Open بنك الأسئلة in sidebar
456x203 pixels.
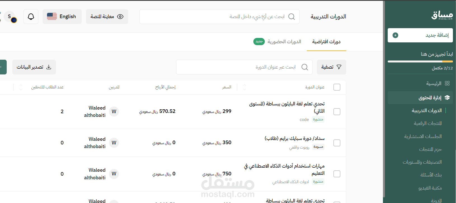pyautogui.click(x=431, y=175)
